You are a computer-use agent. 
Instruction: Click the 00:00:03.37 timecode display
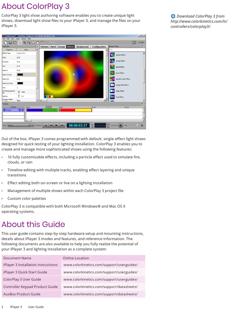coord(78,125)
